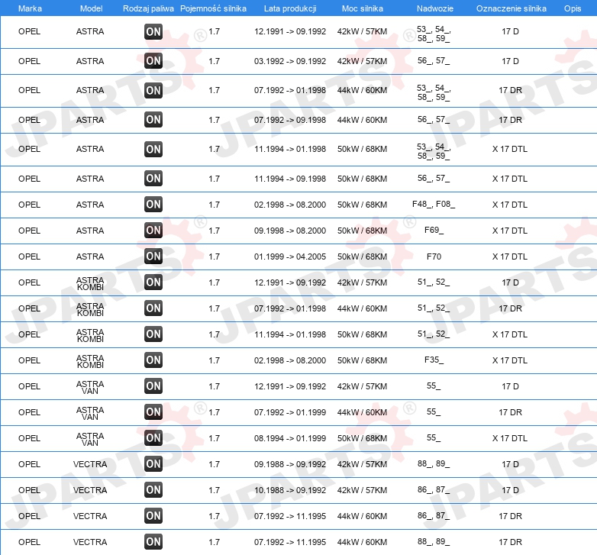Click 86_, 87_ in the VECTRA 10.1988 row
The height and width of the screenshot is (555, 597).
434,490
